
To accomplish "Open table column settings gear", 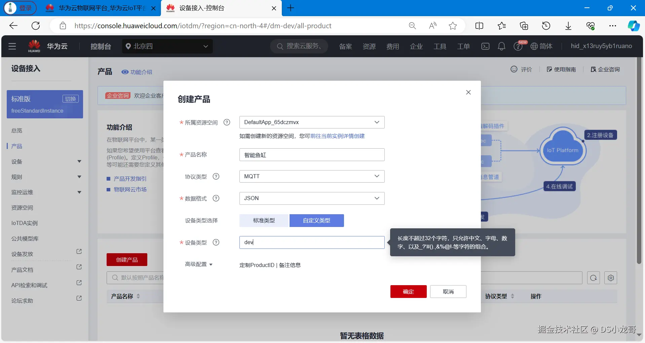I will coord(611,278).
